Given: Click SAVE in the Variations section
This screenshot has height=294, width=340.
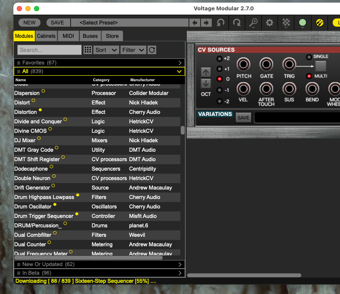Looking at the screenshot, I should pos(243,118).
